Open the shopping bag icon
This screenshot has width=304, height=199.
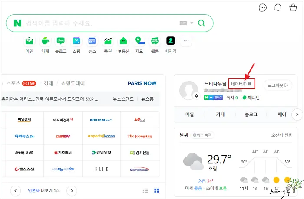(x=293, y=8)
